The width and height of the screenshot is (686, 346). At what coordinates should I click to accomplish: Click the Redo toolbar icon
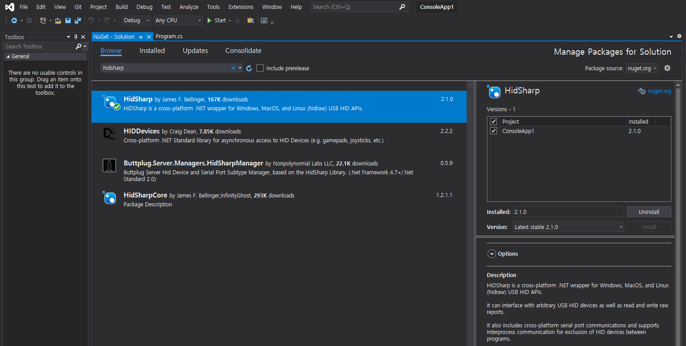click(x=107, y=20)
